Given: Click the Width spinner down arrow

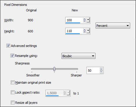Looking at the screenshot, I should 85,21.
